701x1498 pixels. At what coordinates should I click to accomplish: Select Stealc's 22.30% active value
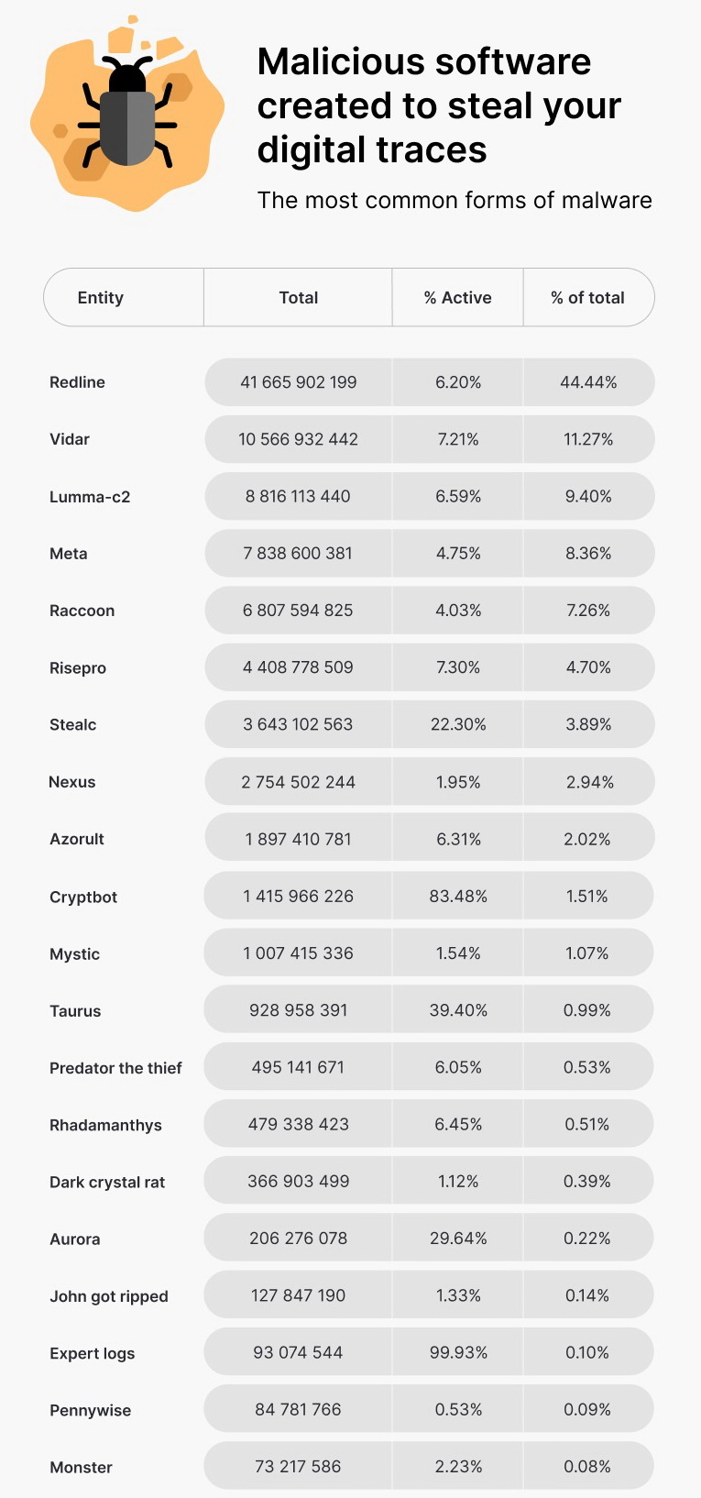coord(458,724)
